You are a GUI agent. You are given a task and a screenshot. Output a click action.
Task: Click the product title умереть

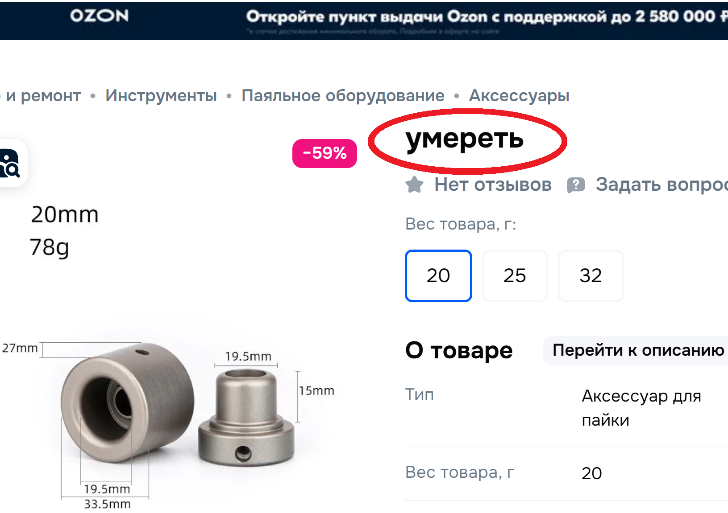464,139
